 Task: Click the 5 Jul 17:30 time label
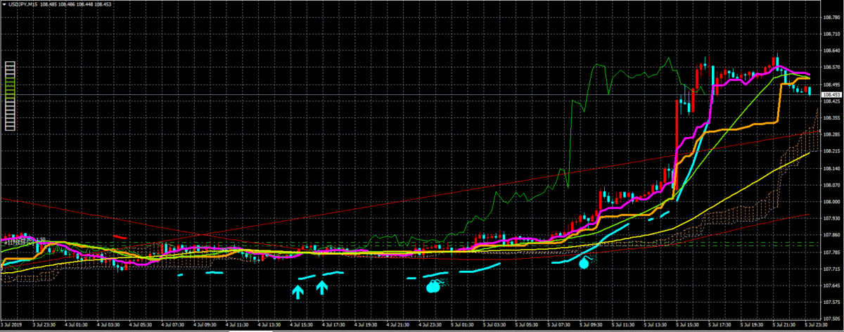[x=720, y=325]
